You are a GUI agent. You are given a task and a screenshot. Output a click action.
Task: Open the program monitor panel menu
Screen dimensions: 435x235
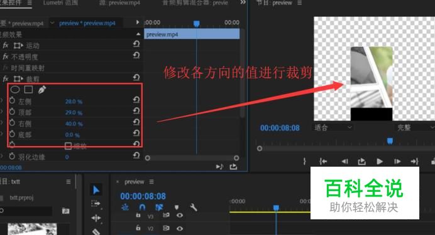(300, 3)
